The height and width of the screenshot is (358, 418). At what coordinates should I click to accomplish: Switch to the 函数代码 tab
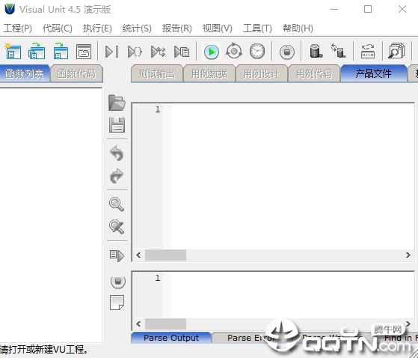pyautogui.click(x=76, y=73)
